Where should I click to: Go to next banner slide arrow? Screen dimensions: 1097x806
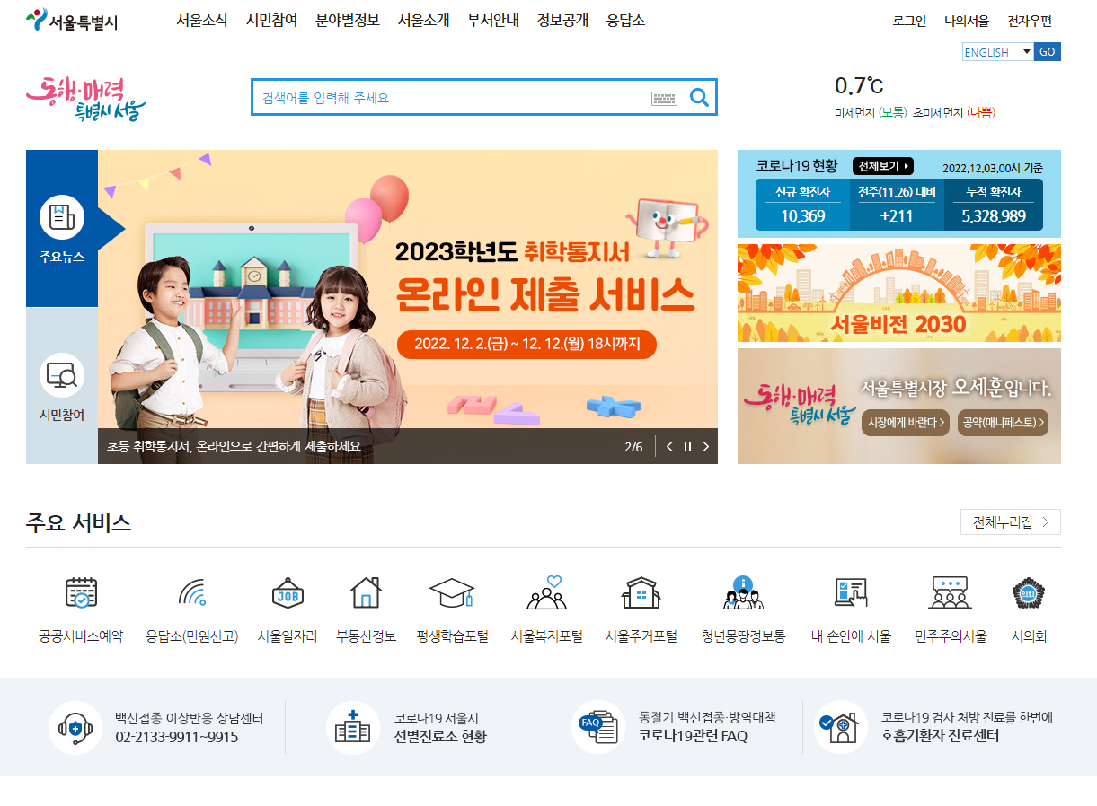point(705,446)
